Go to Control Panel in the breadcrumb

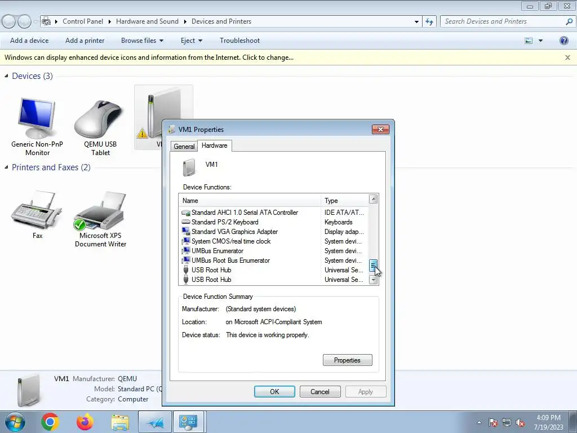pos(83,21)
